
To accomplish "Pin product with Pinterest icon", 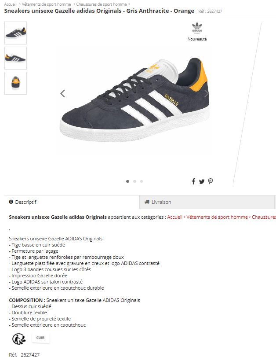I will (211, 181).
